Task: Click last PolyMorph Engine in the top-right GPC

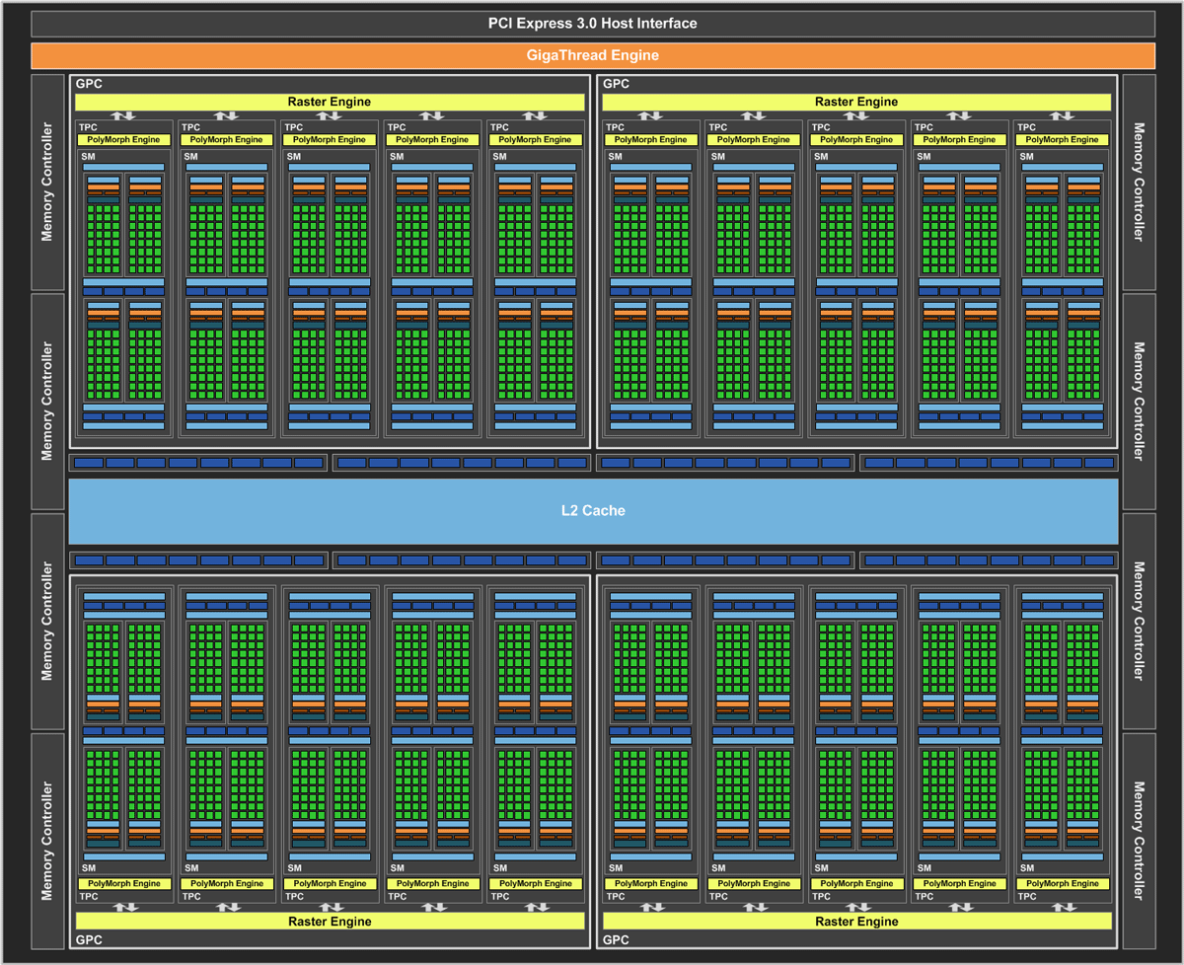Action: tap(1062, 140)
